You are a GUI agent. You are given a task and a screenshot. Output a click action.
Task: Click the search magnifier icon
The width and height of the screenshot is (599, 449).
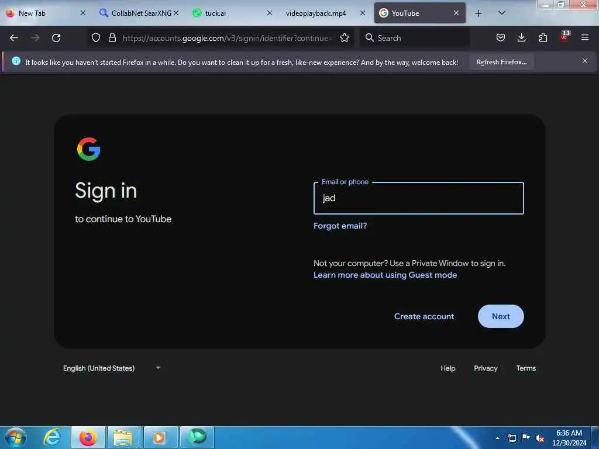coord(370,37)
